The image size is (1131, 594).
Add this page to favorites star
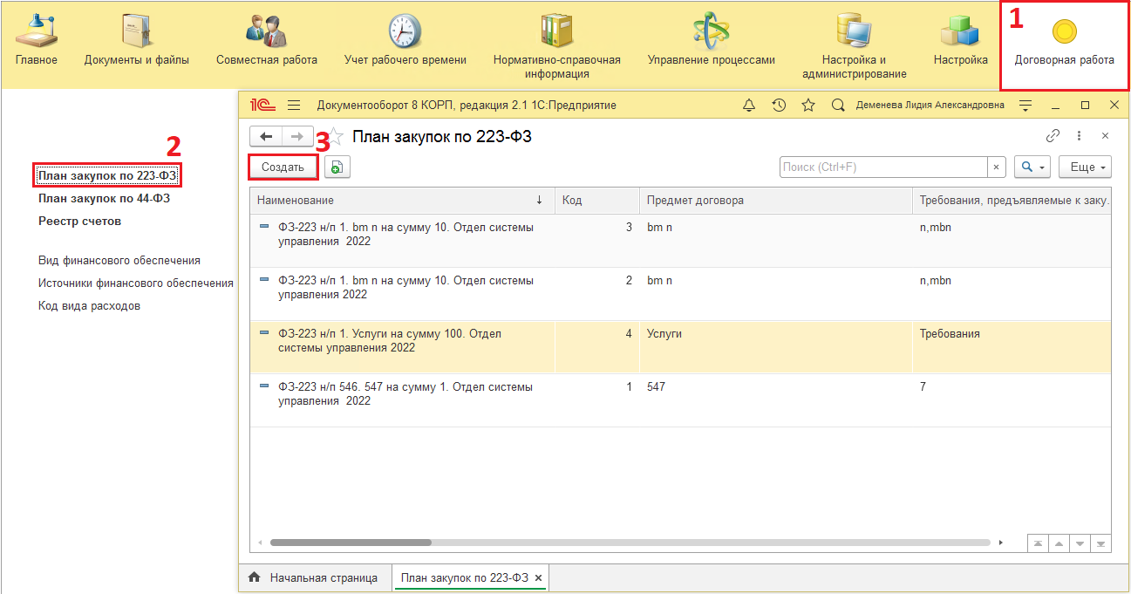pyautogui.click(x=334, y=137)
